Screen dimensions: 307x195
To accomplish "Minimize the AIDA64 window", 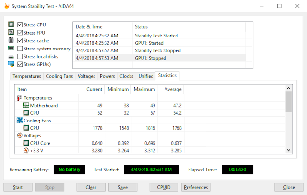I will [261, 6].
